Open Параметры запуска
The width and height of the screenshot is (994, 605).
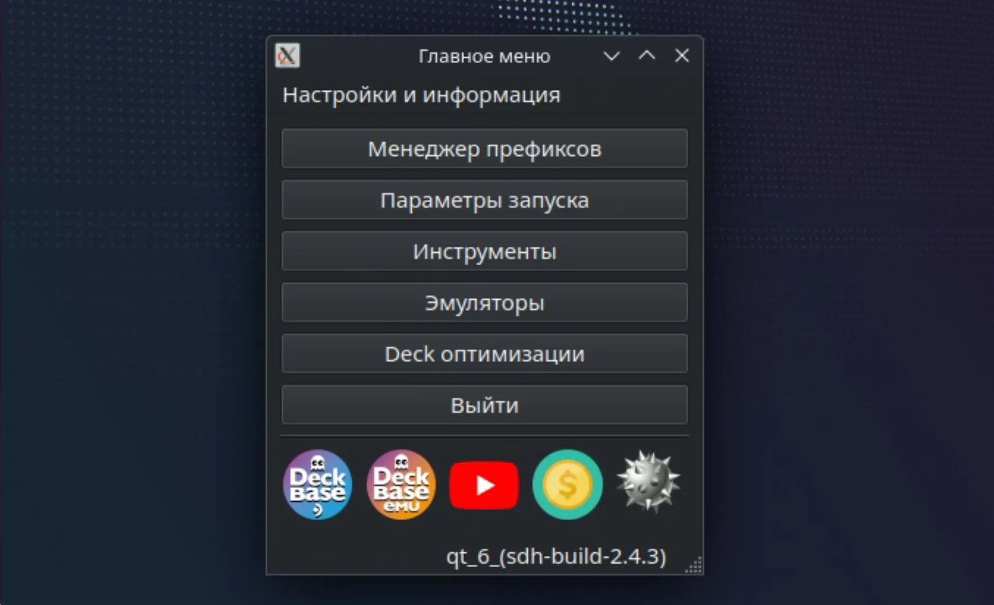485,200
